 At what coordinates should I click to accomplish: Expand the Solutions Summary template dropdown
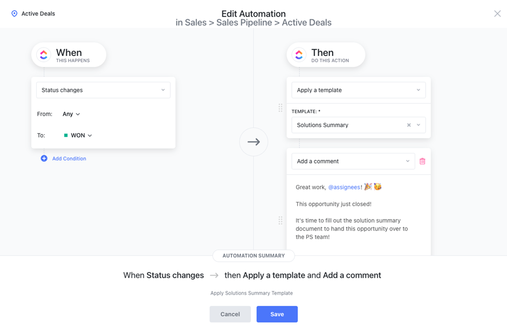[x=419, y=124]
